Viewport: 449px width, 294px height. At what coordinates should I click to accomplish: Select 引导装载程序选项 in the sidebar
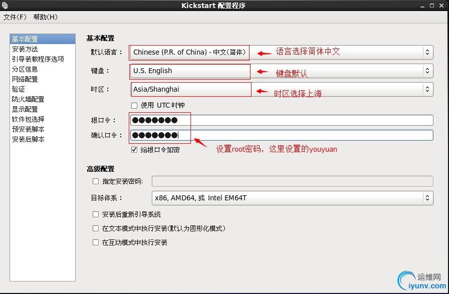[43, 59]
